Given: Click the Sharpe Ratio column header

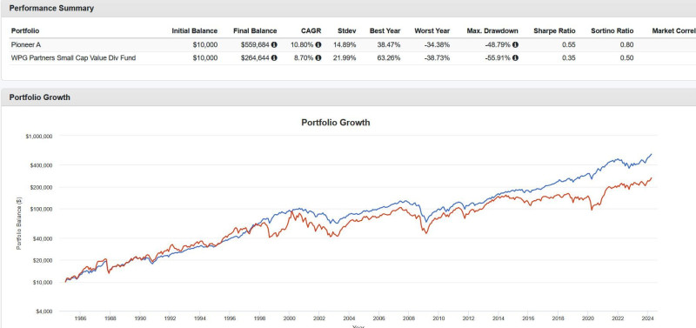Looking at the screenshot, I should click(x=554, y=31).
